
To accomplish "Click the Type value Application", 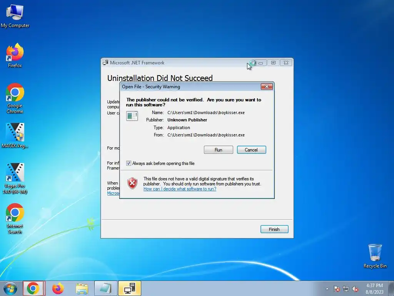I will (x=179, y=128).
